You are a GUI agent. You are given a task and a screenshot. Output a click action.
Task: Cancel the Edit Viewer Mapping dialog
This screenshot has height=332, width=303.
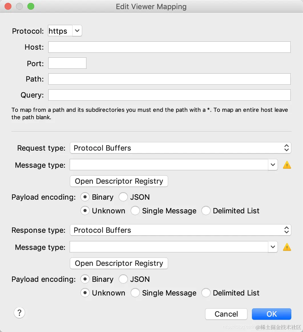226,314
